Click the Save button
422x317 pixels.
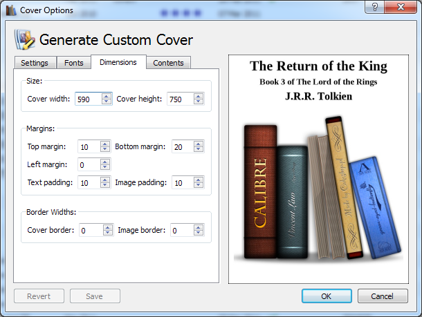point(95,296)
